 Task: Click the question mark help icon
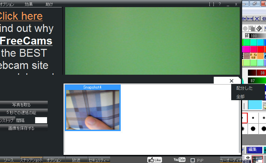coord(220,4)
